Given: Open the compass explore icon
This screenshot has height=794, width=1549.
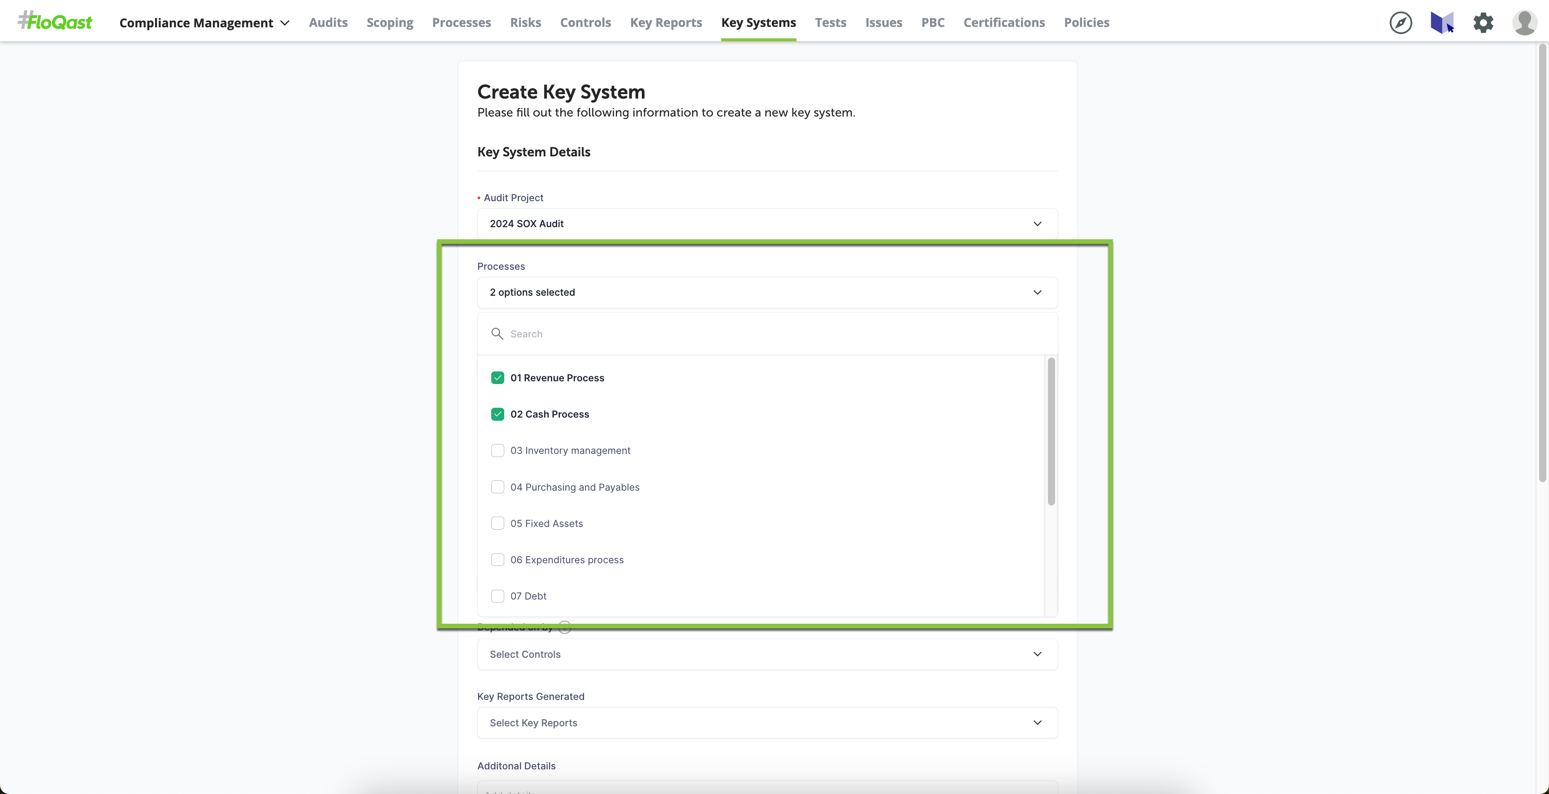Looking at the screenshot, I should click(x=1401, y=23).
